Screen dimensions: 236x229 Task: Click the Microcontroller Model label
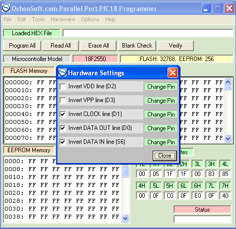37,59
